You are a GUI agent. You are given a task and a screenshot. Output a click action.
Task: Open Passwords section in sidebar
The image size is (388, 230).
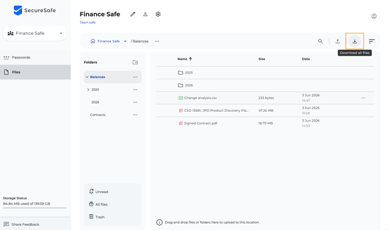point(35,57)
